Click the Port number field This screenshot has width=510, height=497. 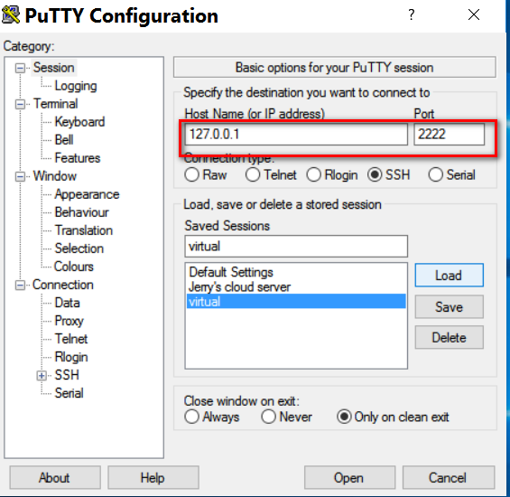pyautogui.click(x=449, y=134)
